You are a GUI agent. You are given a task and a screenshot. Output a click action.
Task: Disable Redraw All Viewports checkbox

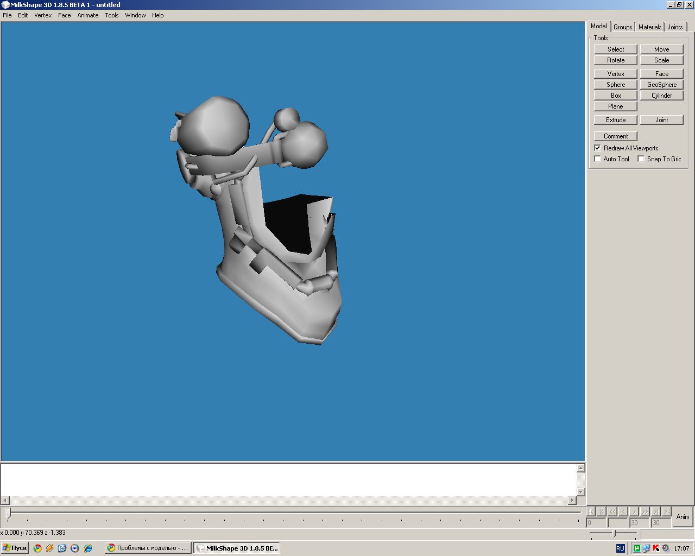[598, 148]
